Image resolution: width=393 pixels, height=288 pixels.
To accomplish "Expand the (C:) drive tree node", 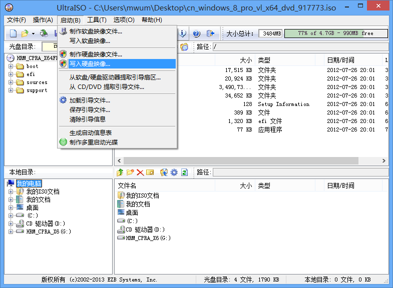I will 11,215.
